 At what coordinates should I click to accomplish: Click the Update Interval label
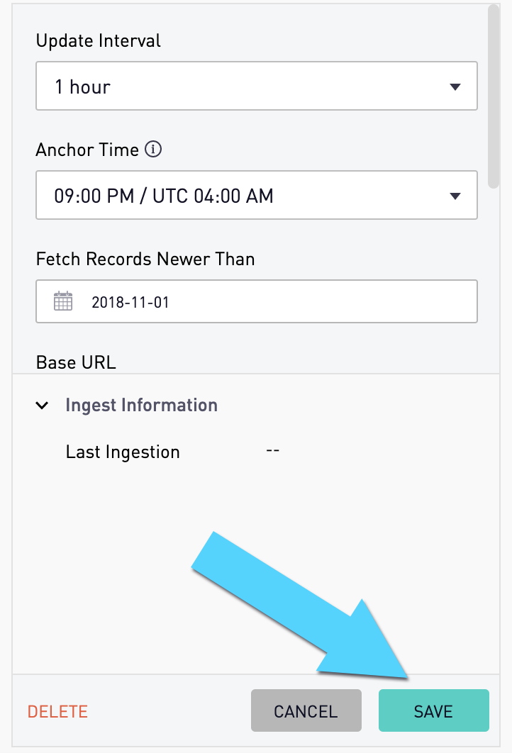(99, 41)
